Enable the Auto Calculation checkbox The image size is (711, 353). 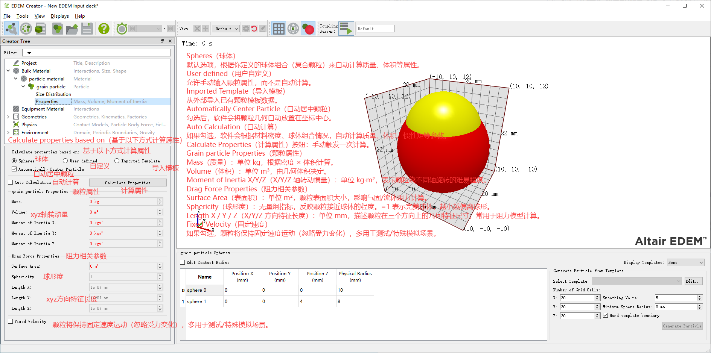point(11,182)
